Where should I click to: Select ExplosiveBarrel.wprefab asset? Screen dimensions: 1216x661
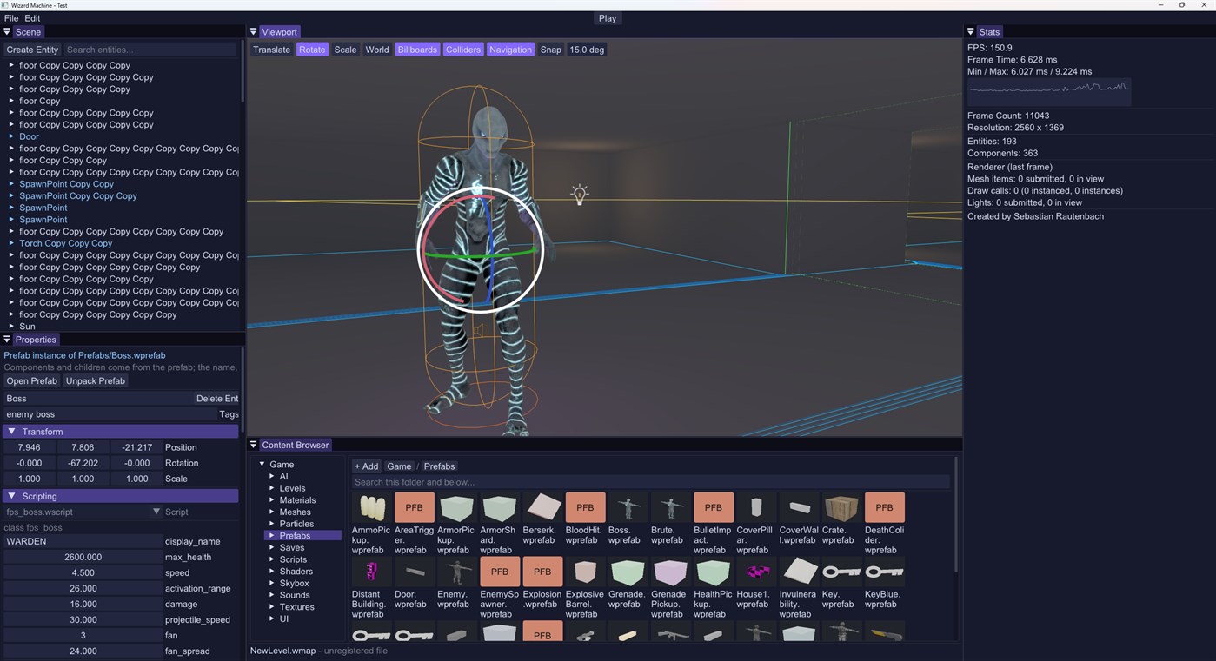coord(585,572)
